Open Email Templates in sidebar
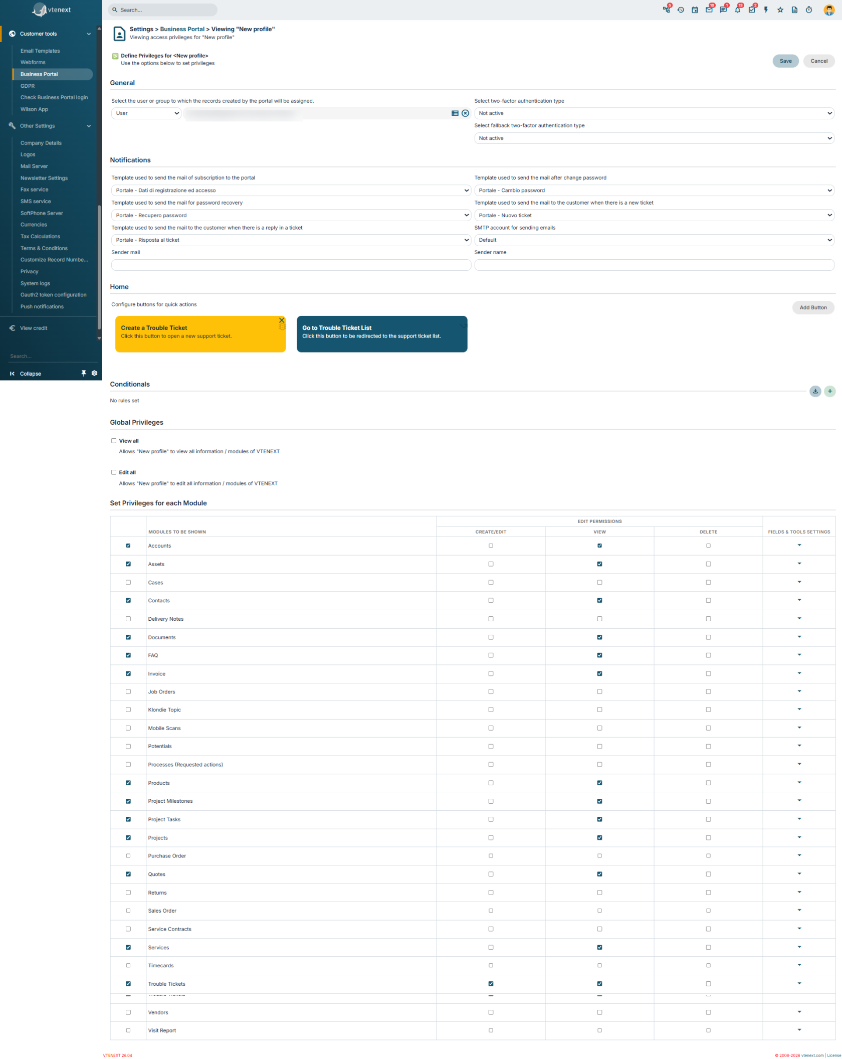 [40, 51]
